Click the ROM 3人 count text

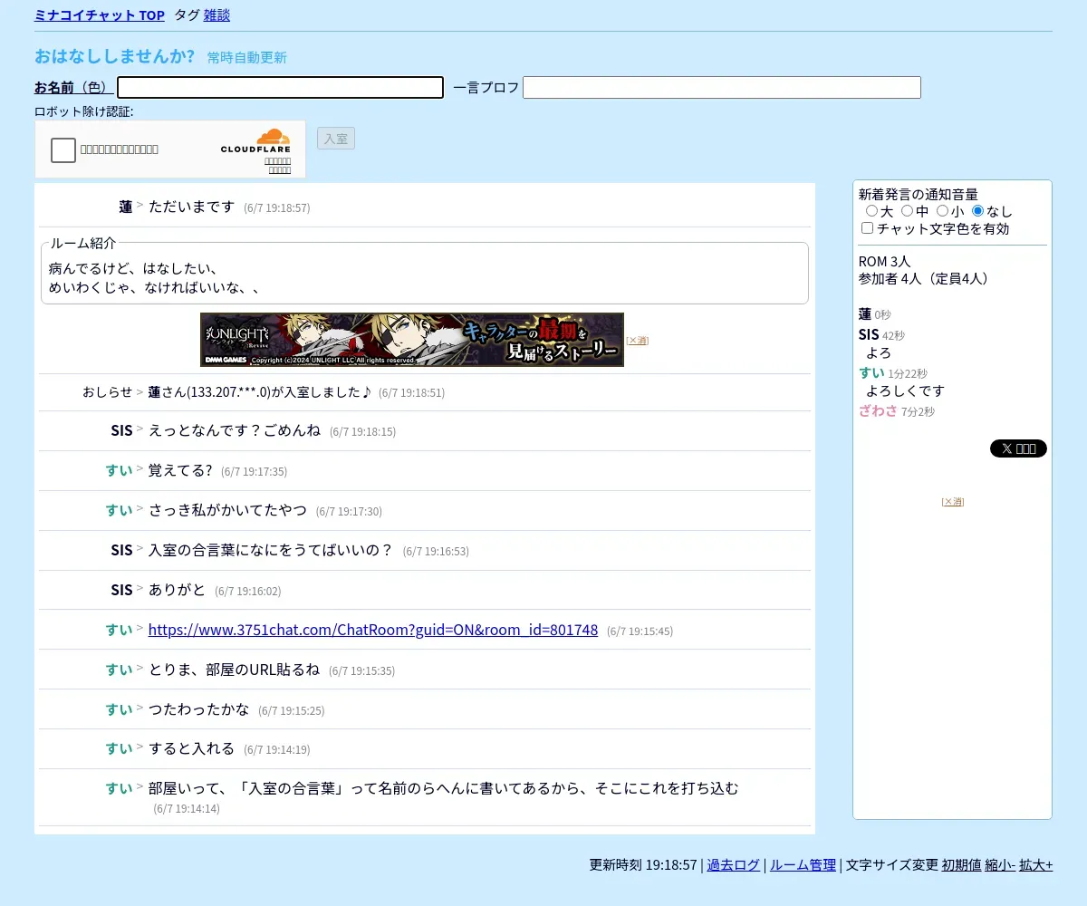pyautogui.click(x=884, y=262)
